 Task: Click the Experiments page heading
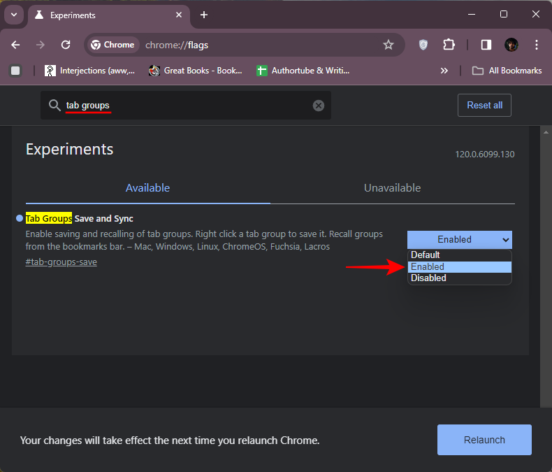tap(69, 150)
